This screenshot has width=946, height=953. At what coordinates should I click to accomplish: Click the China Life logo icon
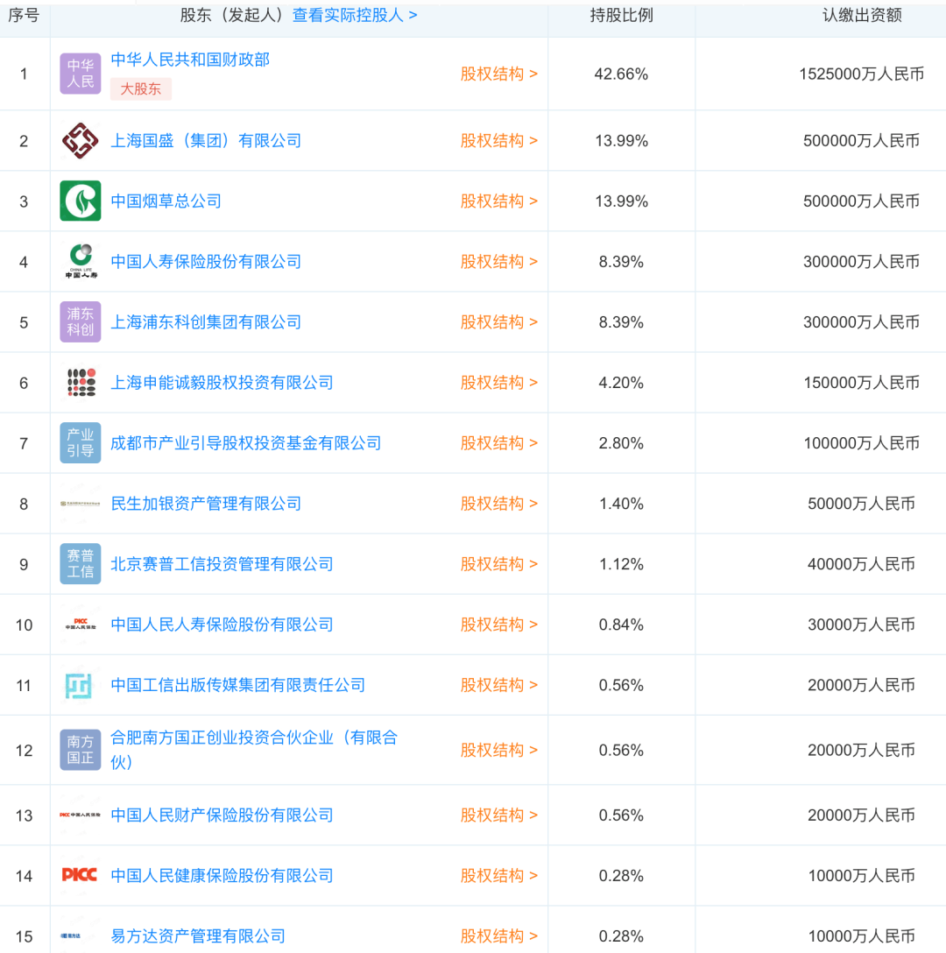(81, 261)
